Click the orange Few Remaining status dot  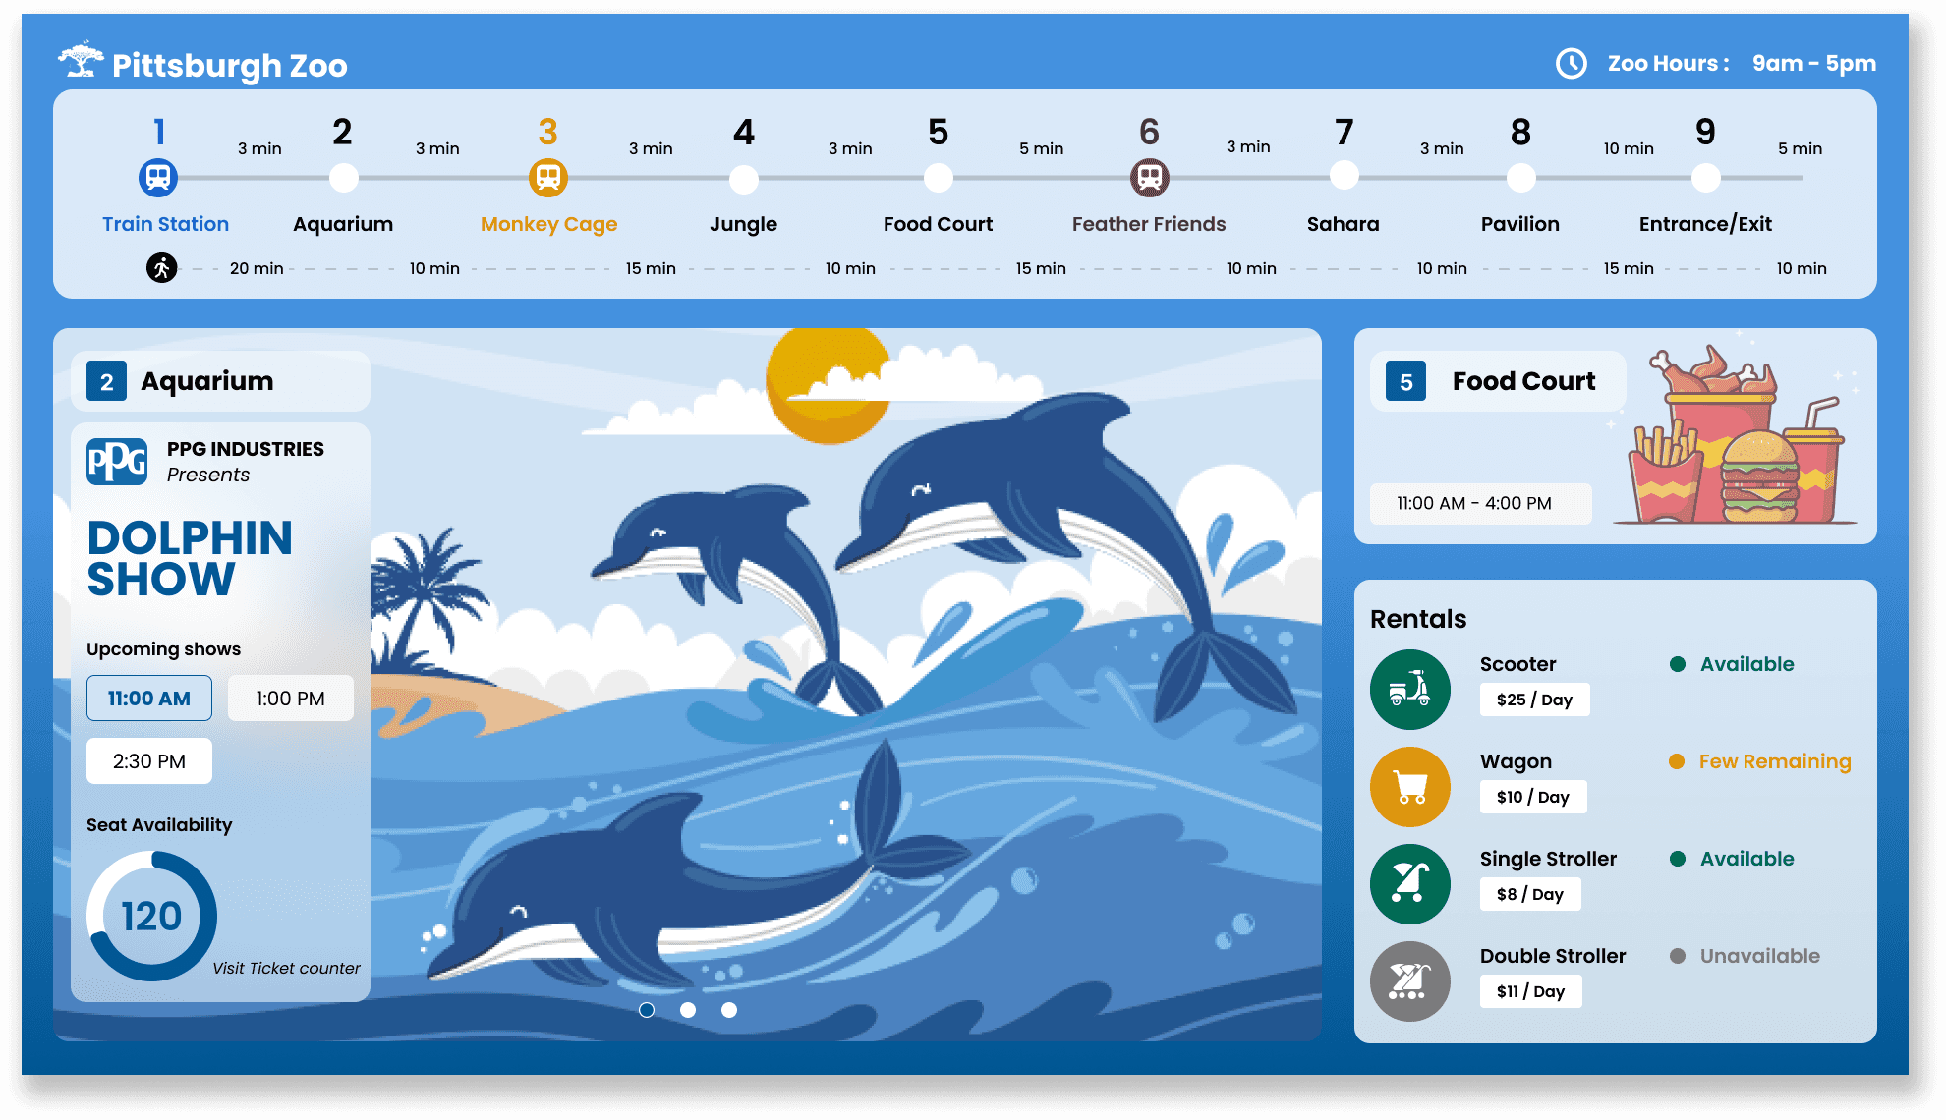pyautogui.click(x=1677, y=761)
